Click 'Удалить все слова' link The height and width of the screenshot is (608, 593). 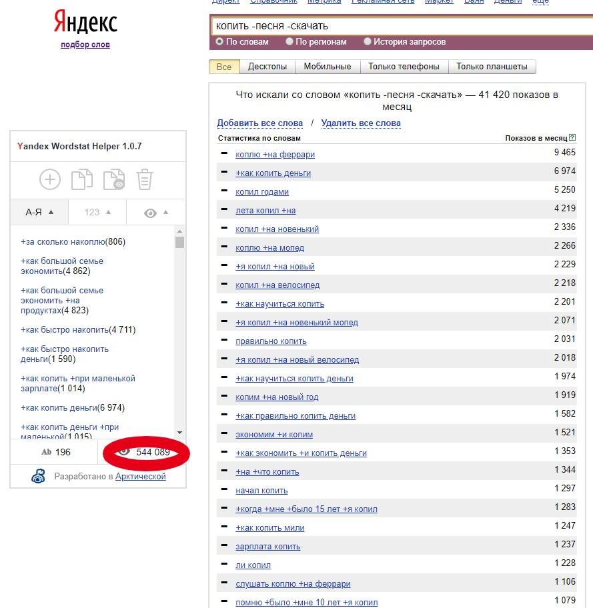click(361, 123)
